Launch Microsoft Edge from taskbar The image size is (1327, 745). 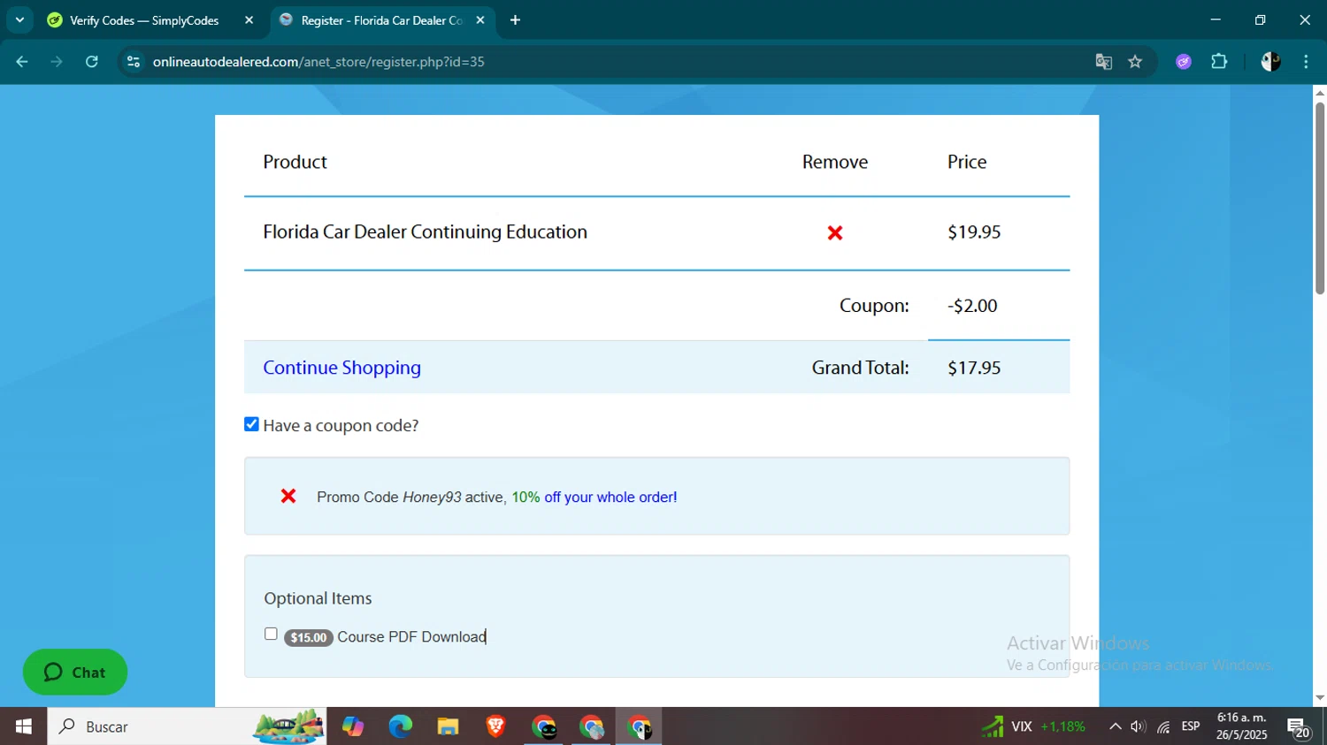[400, 726]
